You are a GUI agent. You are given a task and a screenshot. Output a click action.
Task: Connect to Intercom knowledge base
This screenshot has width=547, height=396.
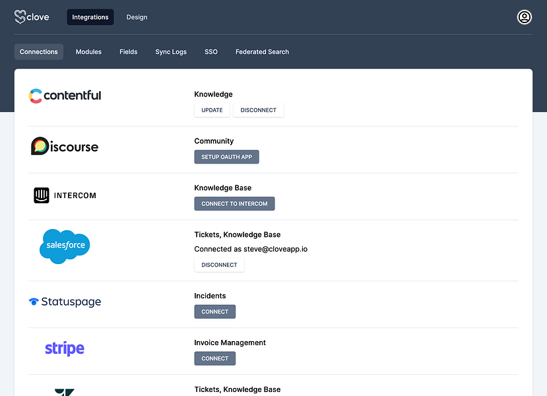pyautogui.click(x=234, y=203)
